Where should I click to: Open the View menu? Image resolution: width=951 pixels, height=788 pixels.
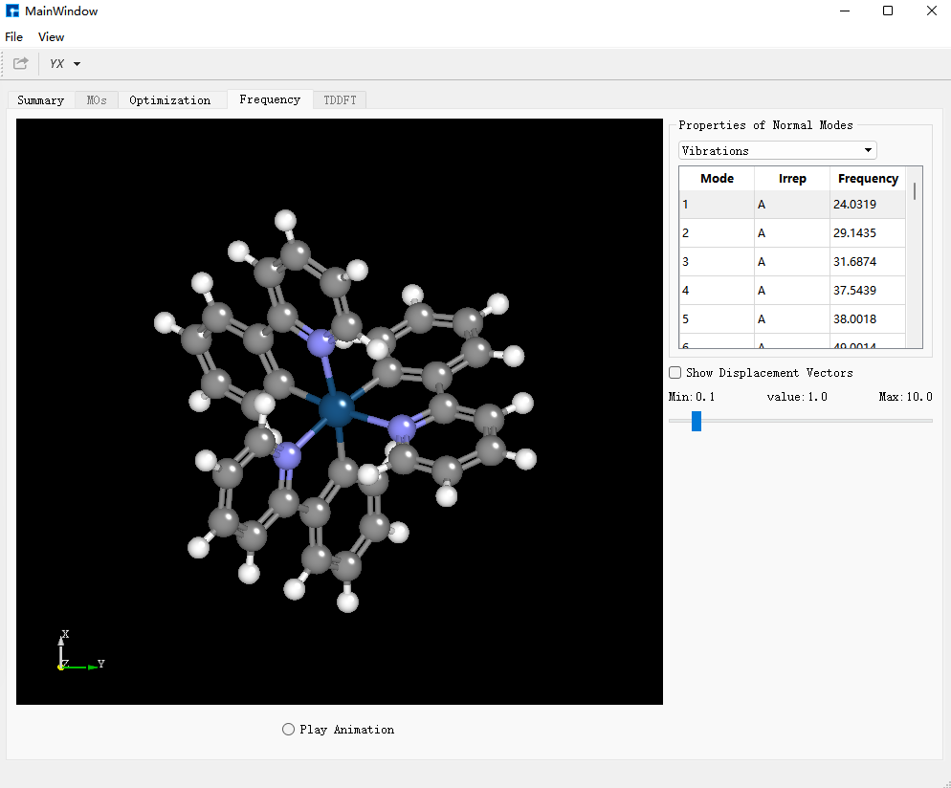51,37
